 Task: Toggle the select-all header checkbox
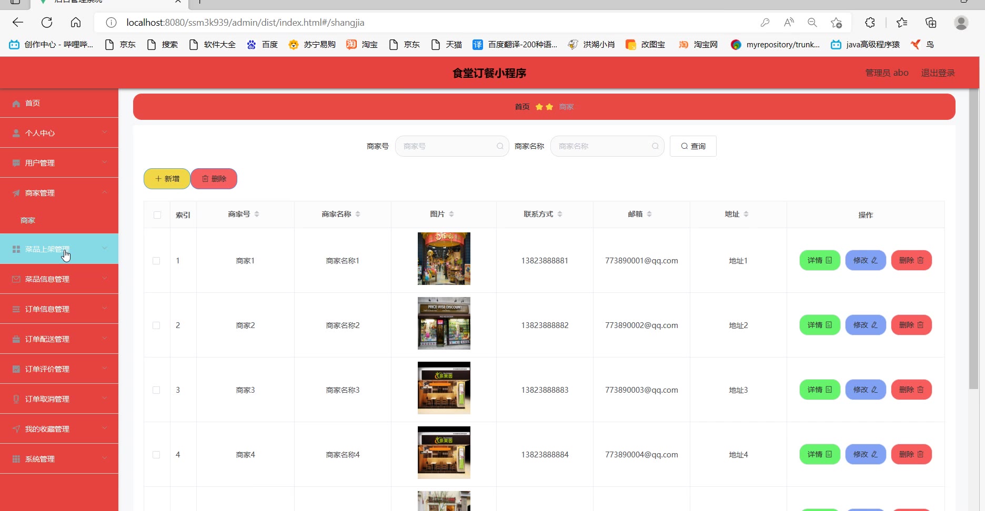[157, 214]
